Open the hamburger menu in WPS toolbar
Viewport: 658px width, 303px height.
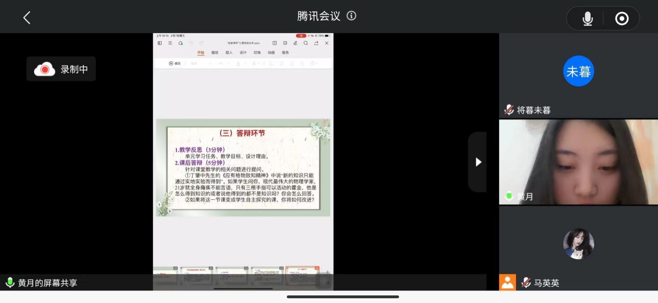170,43
